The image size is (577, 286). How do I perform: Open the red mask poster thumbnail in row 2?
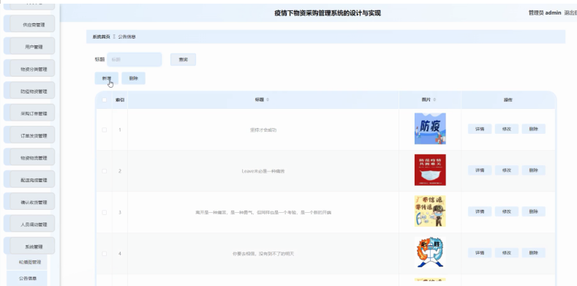[x=430, y=170]
